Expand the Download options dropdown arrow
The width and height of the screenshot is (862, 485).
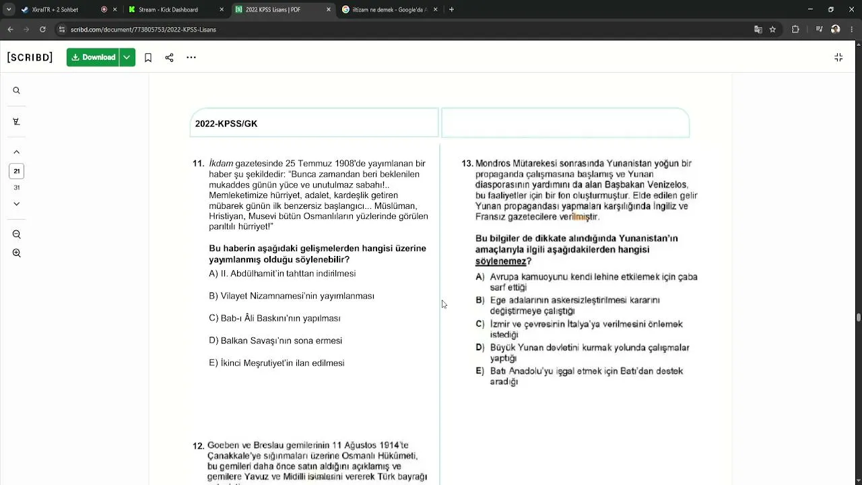(127, 57)
